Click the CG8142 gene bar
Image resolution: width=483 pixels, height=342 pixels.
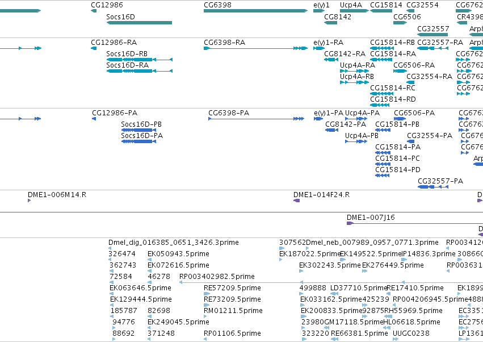click(330, 23)
